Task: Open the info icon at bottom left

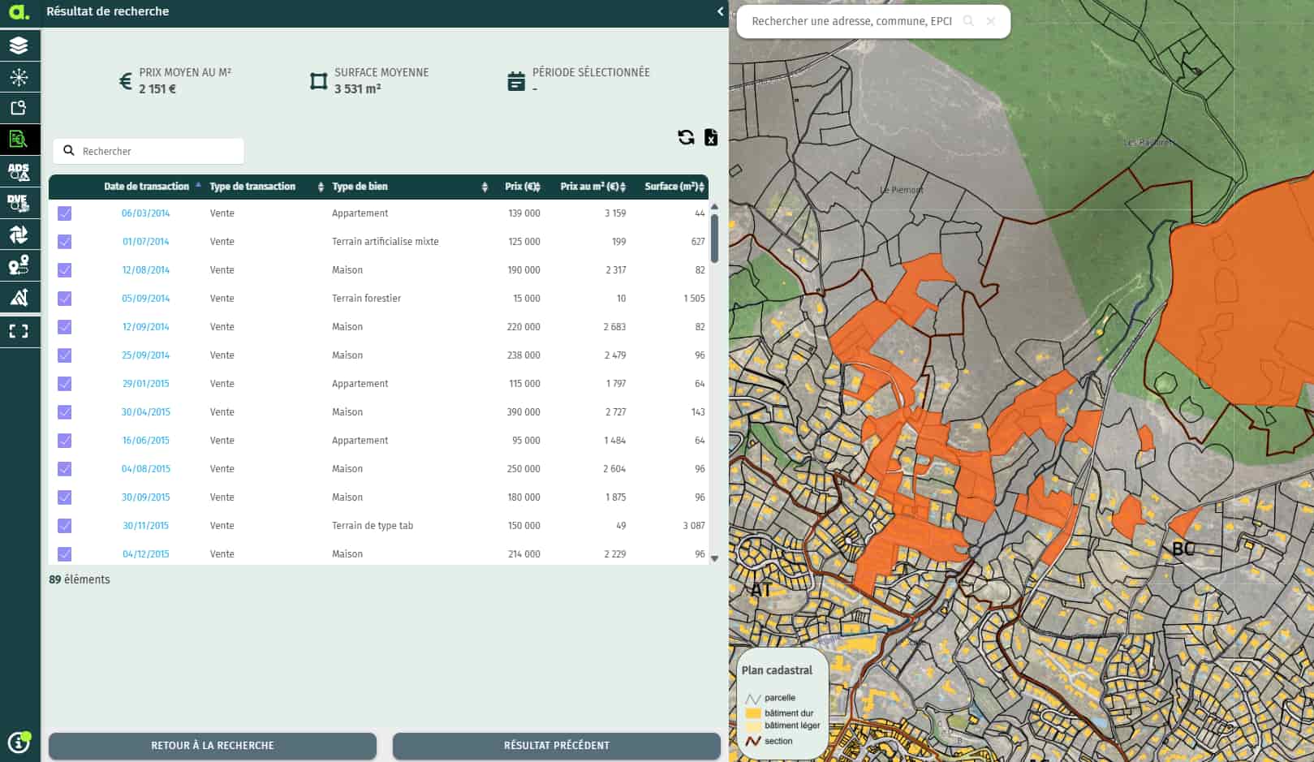Action: (19, 742)
